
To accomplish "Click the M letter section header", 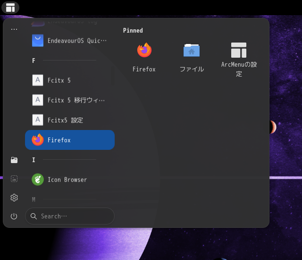I will point(34,199).
